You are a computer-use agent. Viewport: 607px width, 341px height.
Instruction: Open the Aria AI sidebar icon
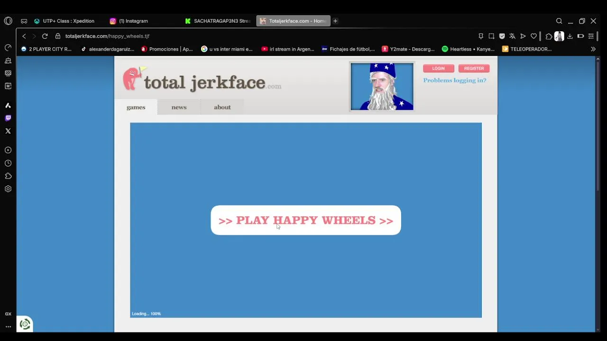8,105
